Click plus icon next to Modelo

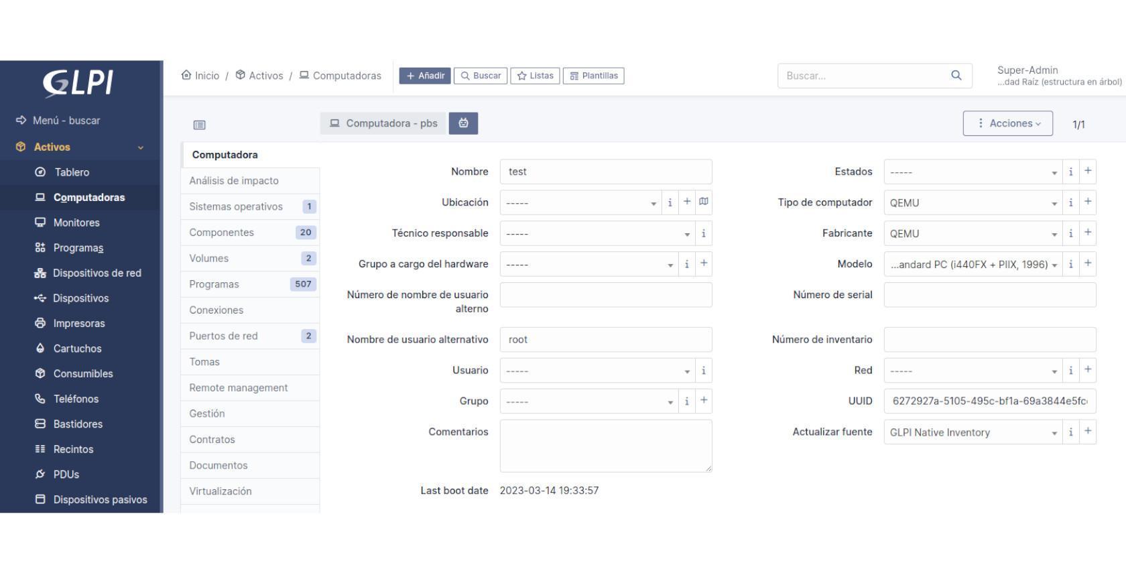1088,264
